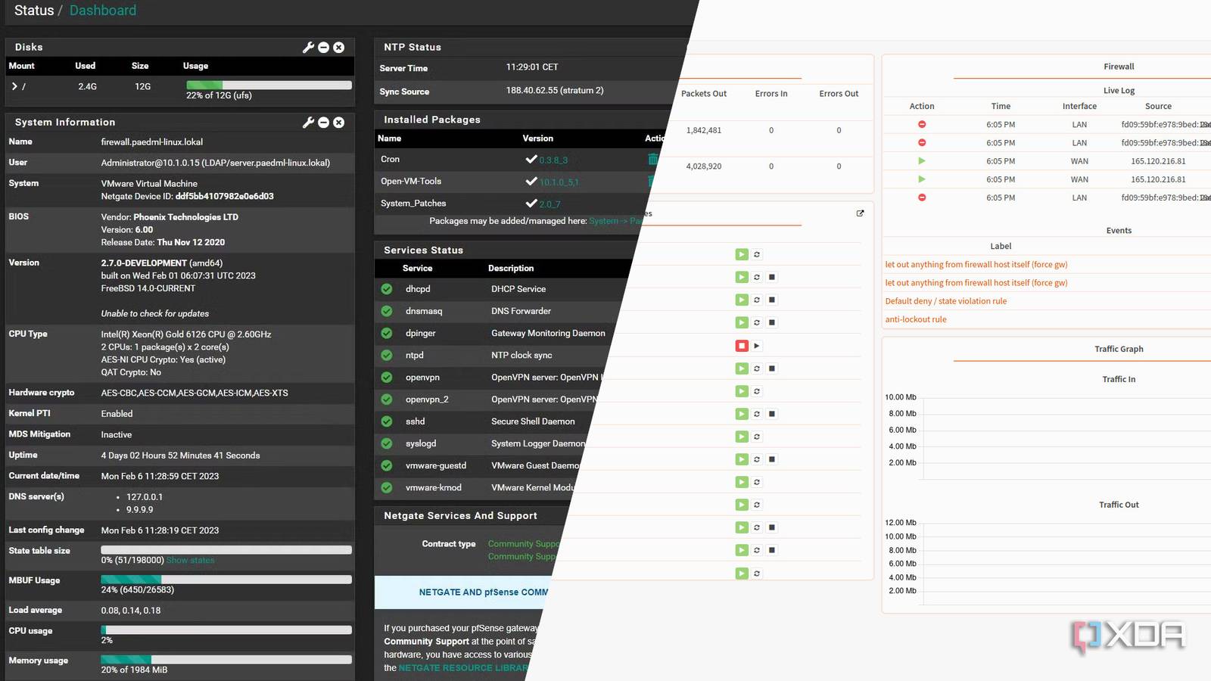
Task: Stop the sshd Secure Shell Daemon
Action: (x=771, y=414)
